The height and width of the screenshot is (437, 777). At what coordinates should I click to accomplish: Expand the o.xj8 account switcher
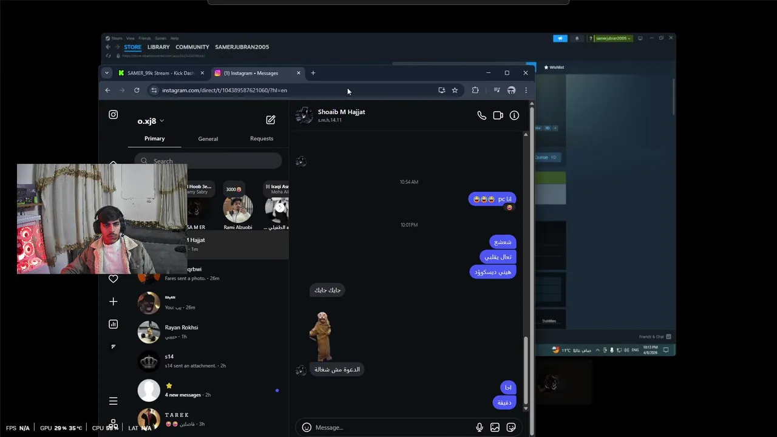click(x=151, y=121)
